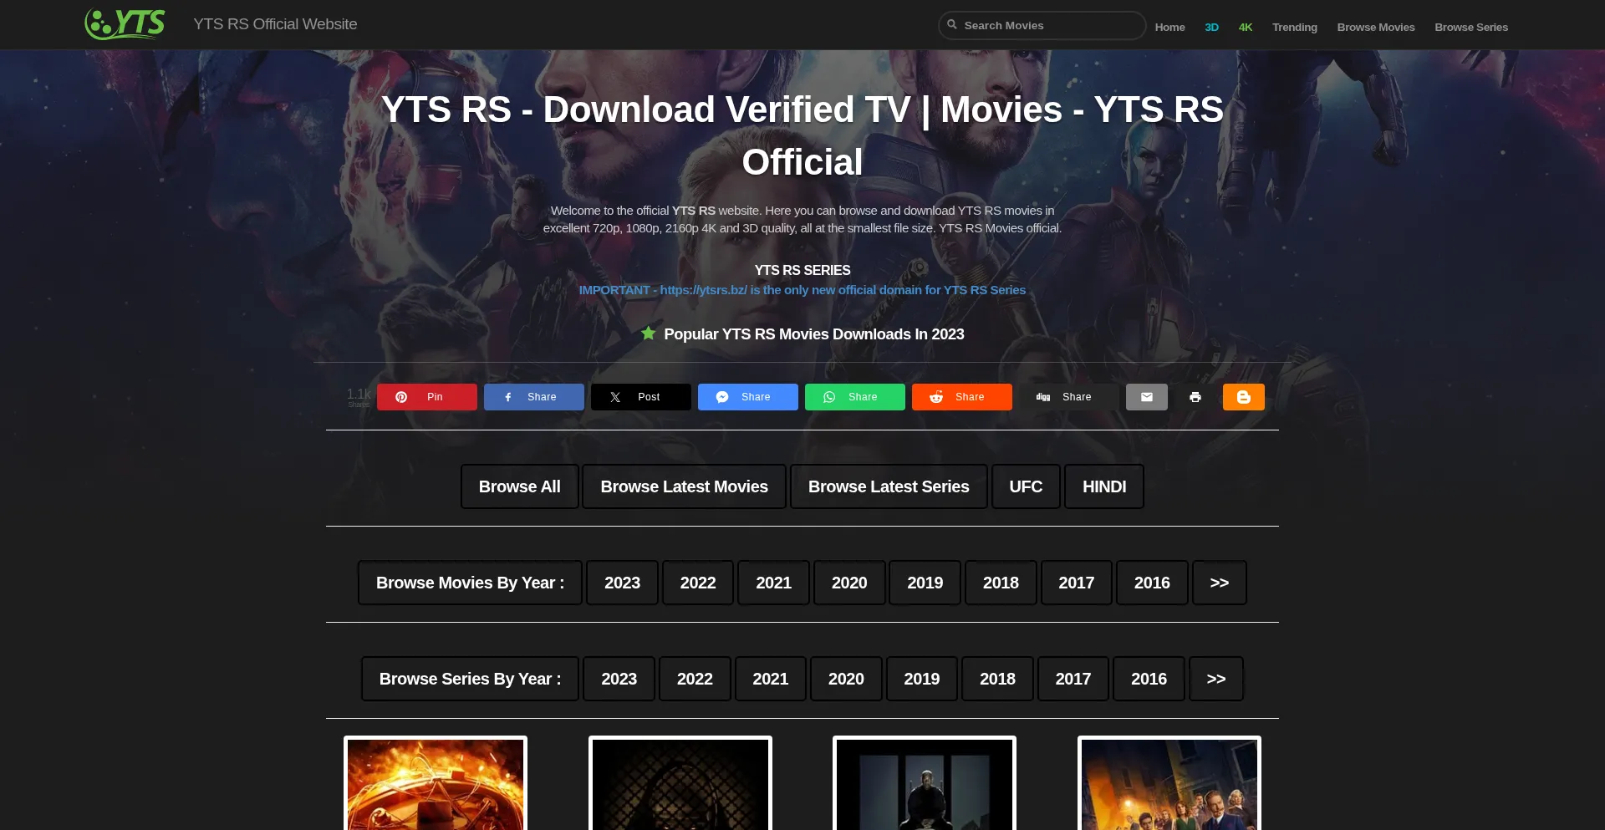Open the dark hooded figure poster
This screenshot has height=830, width=1605.
point(680,783)
